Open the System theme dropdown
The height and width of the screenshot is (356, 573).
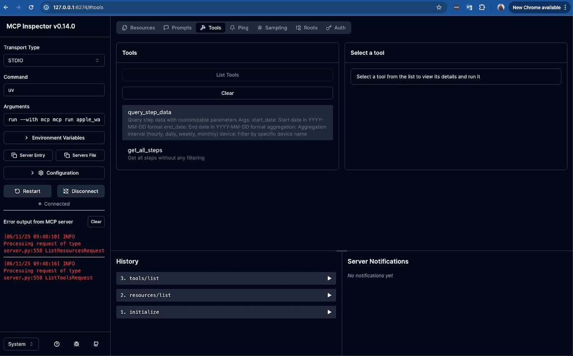click(21, 344)
